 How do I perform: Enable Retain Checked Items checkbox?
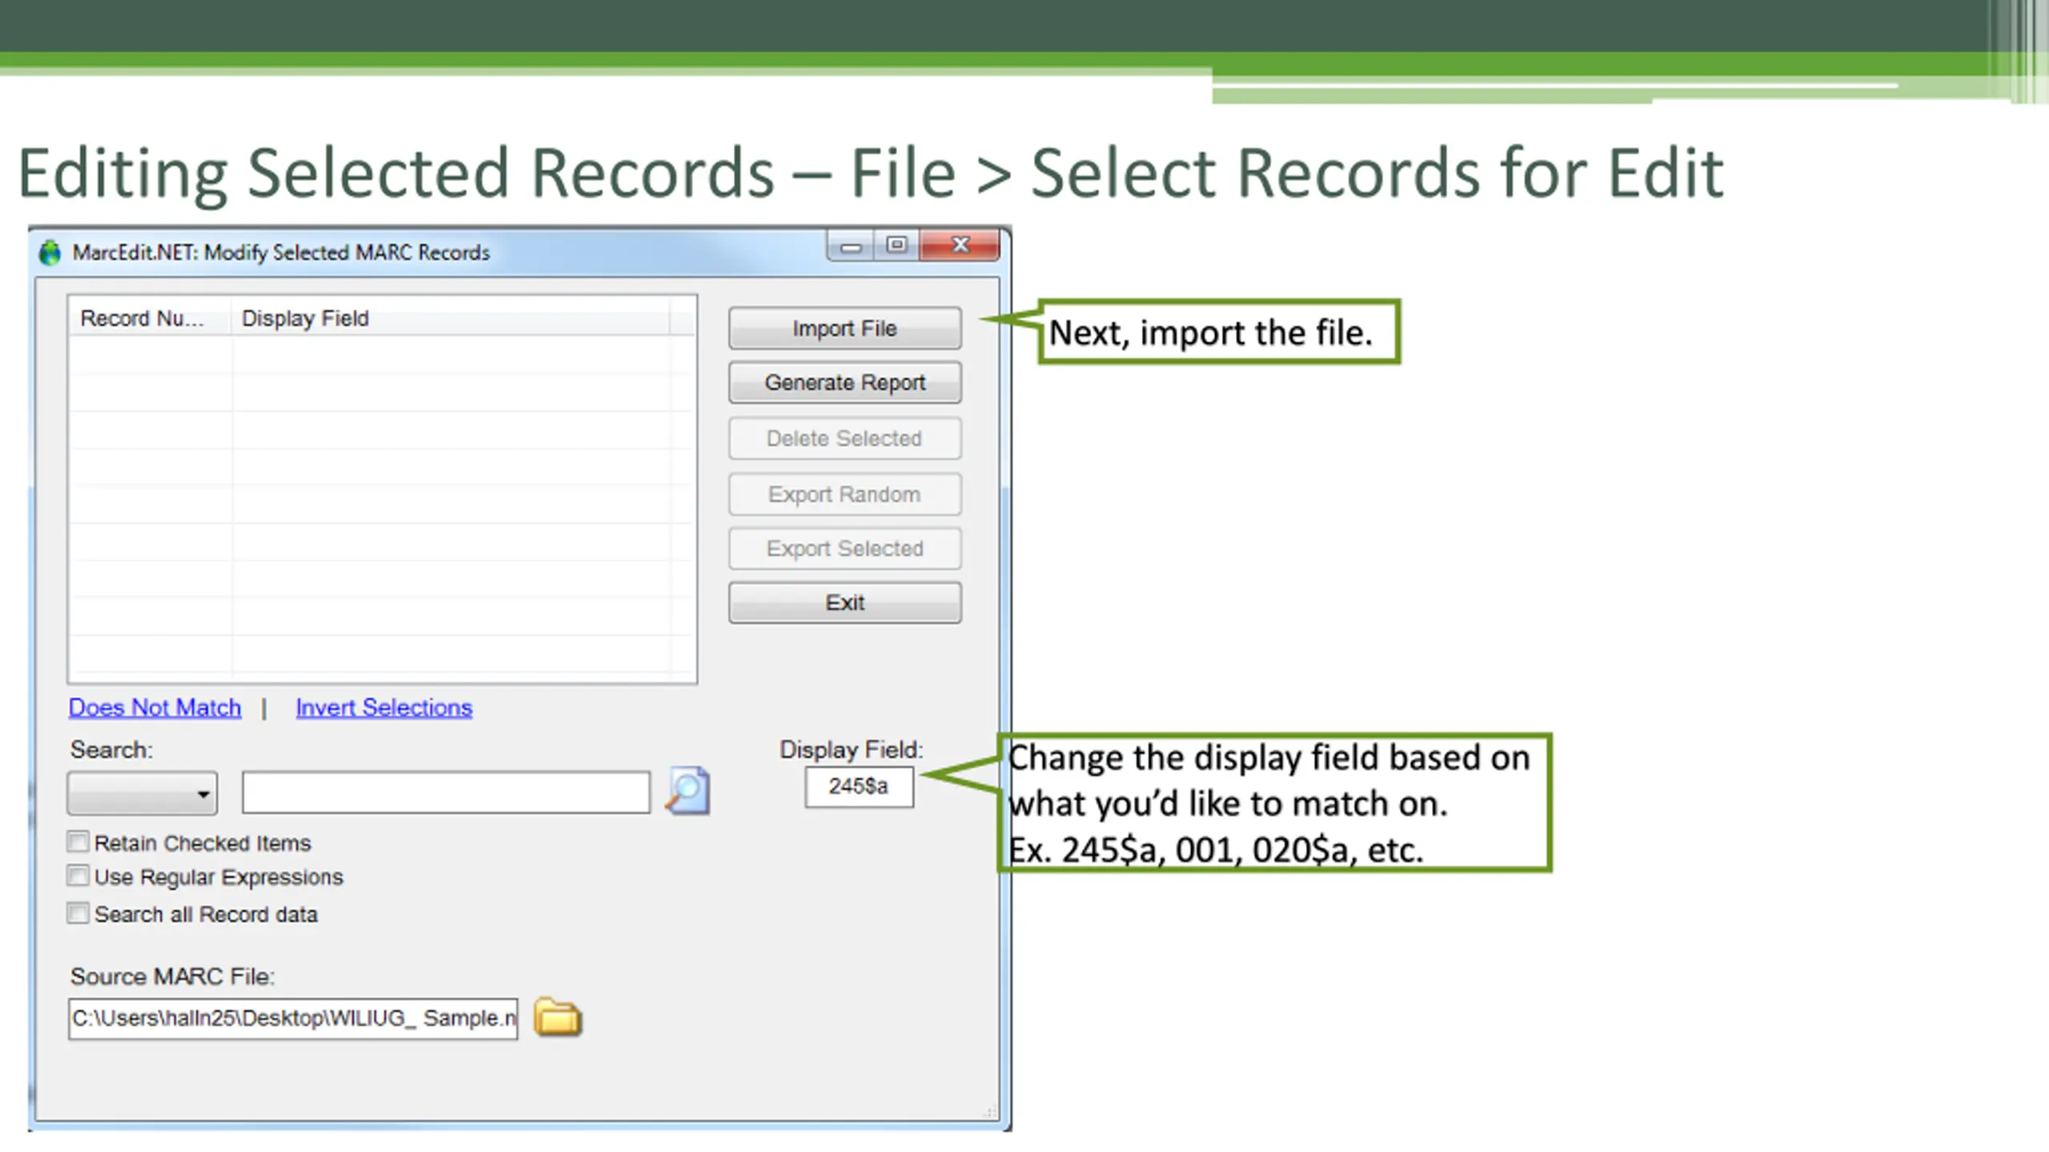pyautogui.click(x=78, y=842)
